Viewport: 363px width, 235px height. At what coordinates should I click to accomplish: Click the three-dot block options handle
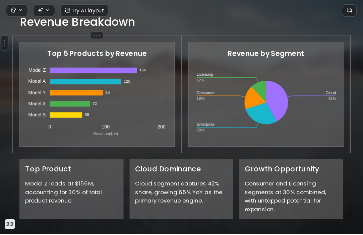tap(97, 35)
